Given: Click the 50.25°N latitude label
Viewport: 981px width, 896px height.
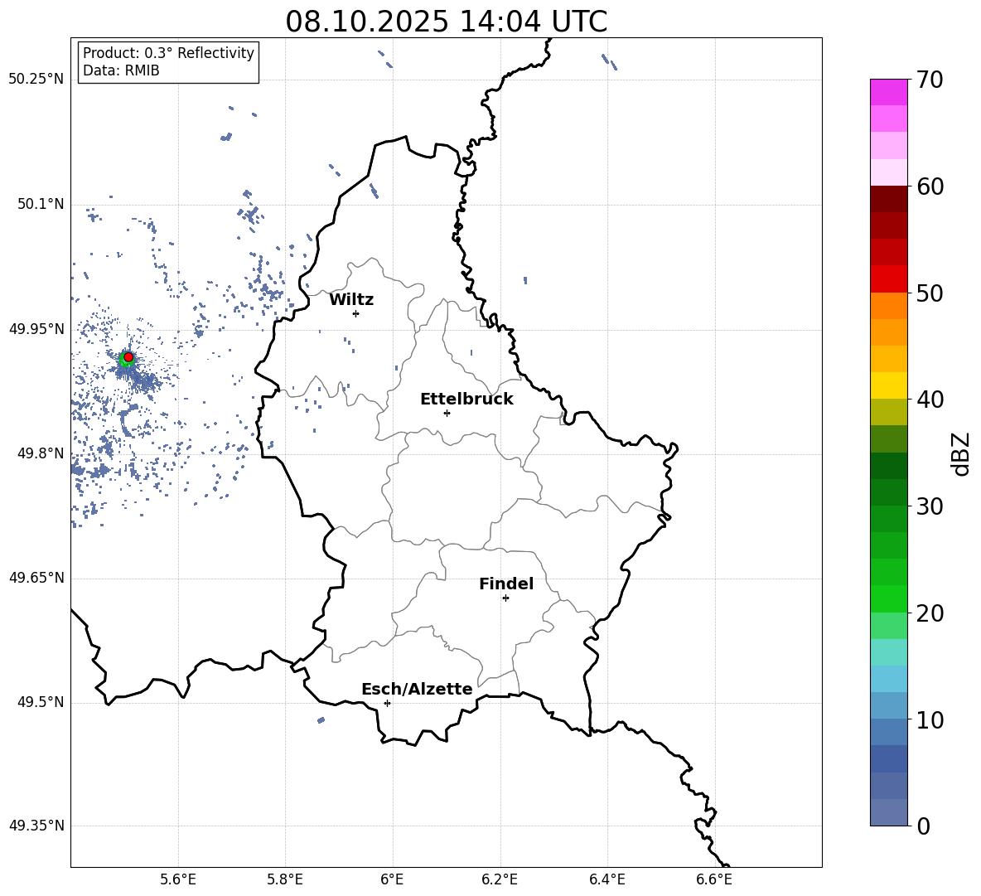Looking at the screenshot, I should tap(36, 80).
